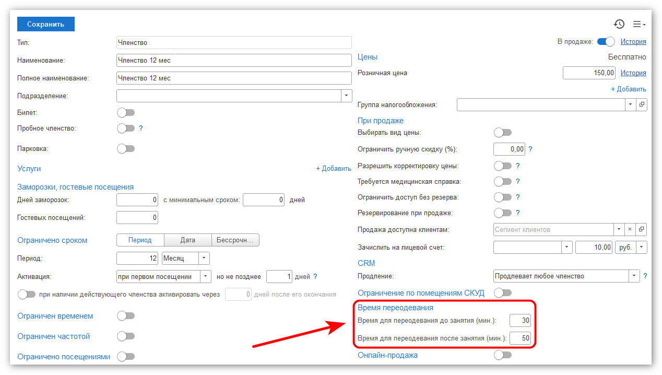Open the Продление dropdown arrow
Screen dimensions: 662x375
click(x=634, y=276)
